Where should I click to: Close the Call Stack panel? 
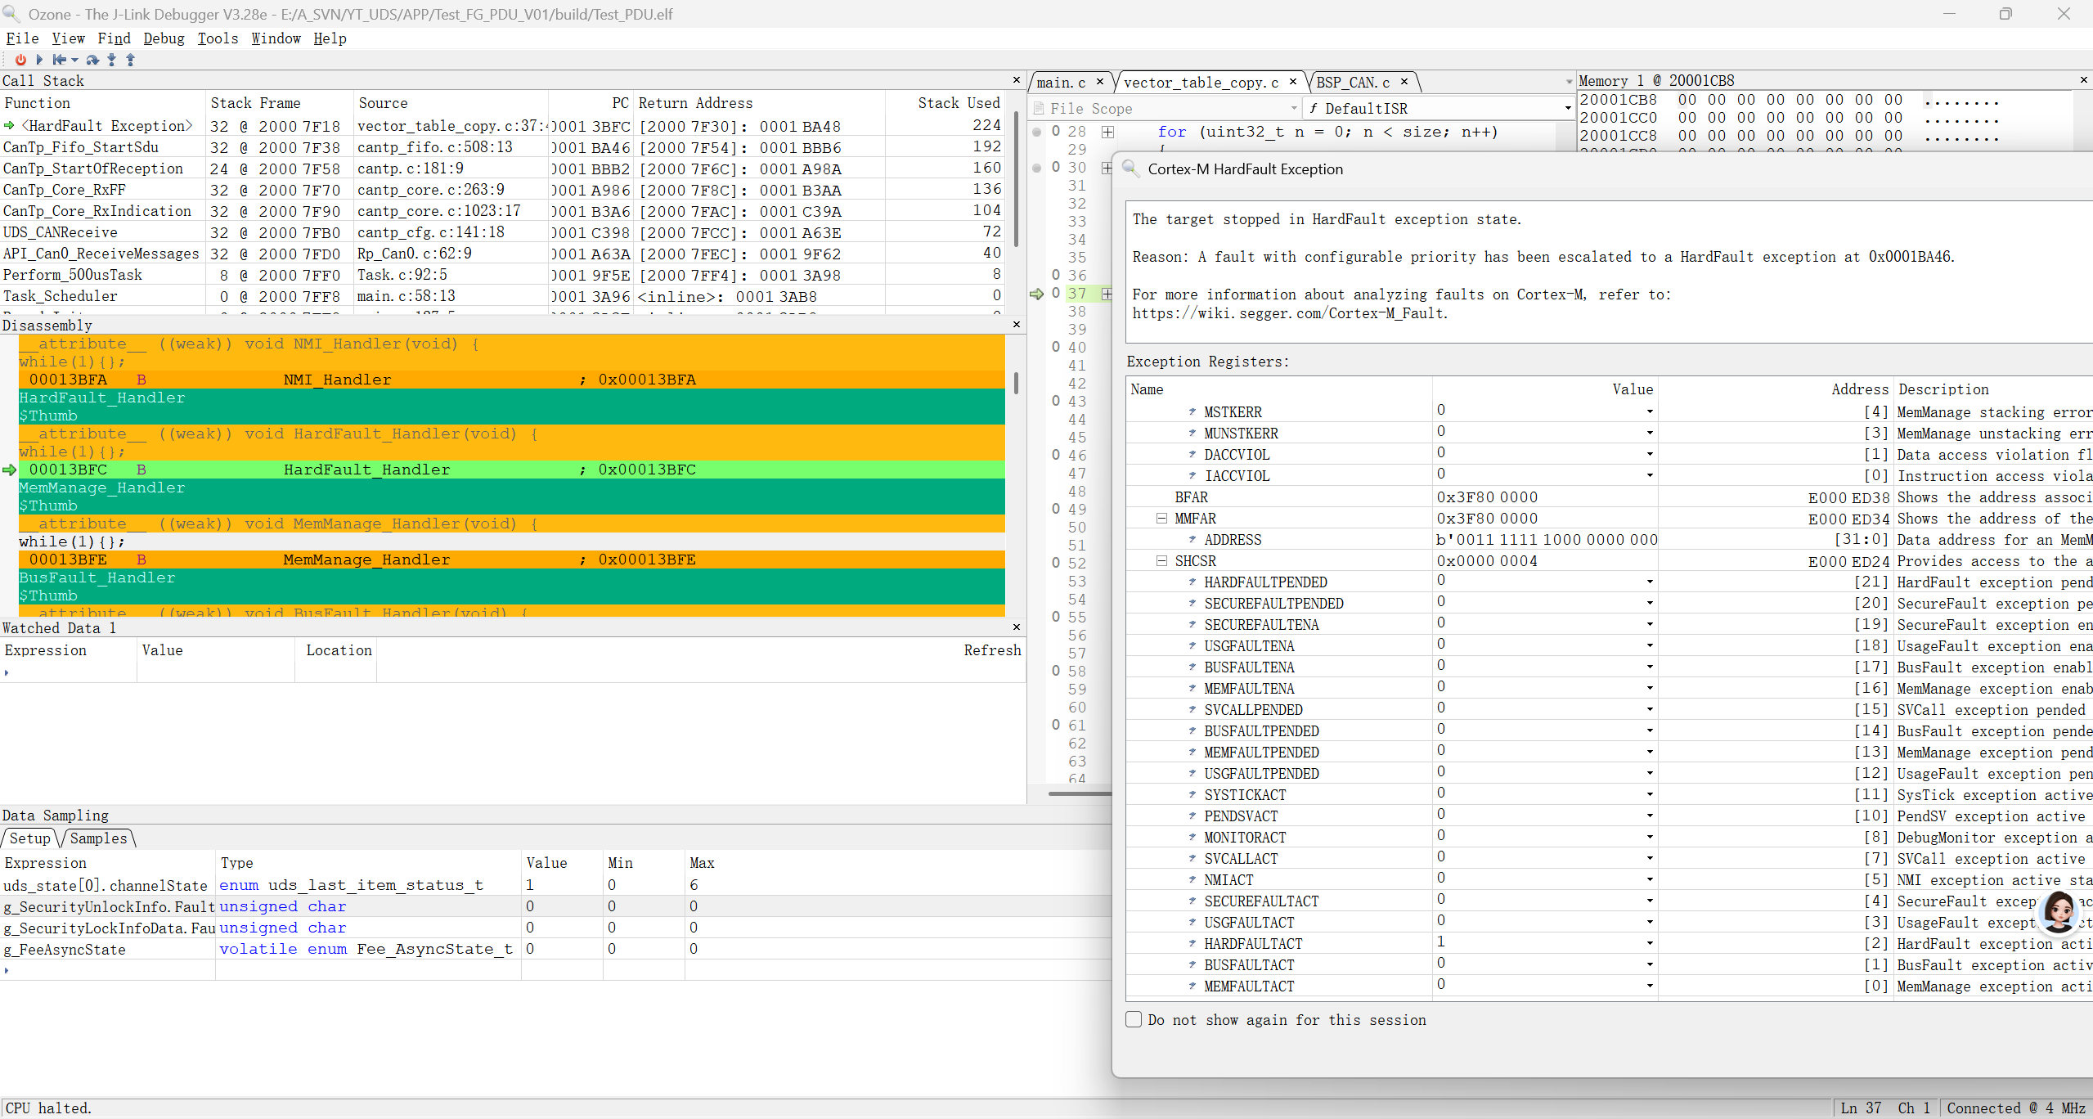1017,80
